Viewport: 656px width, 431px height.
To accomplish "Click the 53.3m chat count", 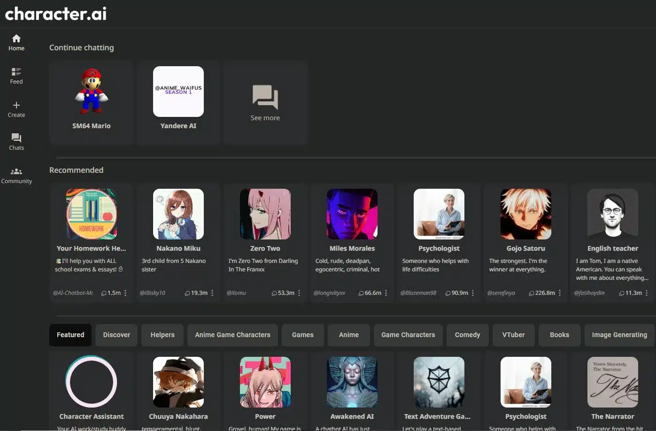I will [x=283, y=293].
